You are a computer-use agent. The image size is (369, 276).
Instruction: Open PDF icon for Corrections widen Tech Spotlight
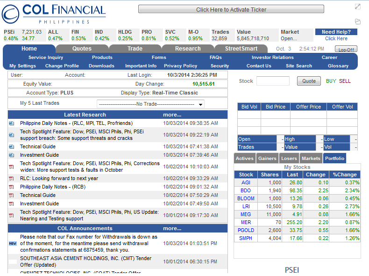11,167
